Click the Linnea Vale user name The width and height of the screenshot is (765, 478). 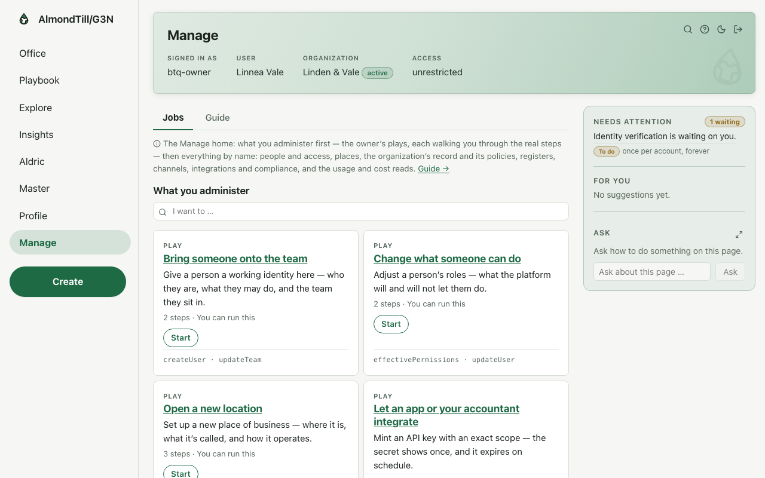coord(260,72)
